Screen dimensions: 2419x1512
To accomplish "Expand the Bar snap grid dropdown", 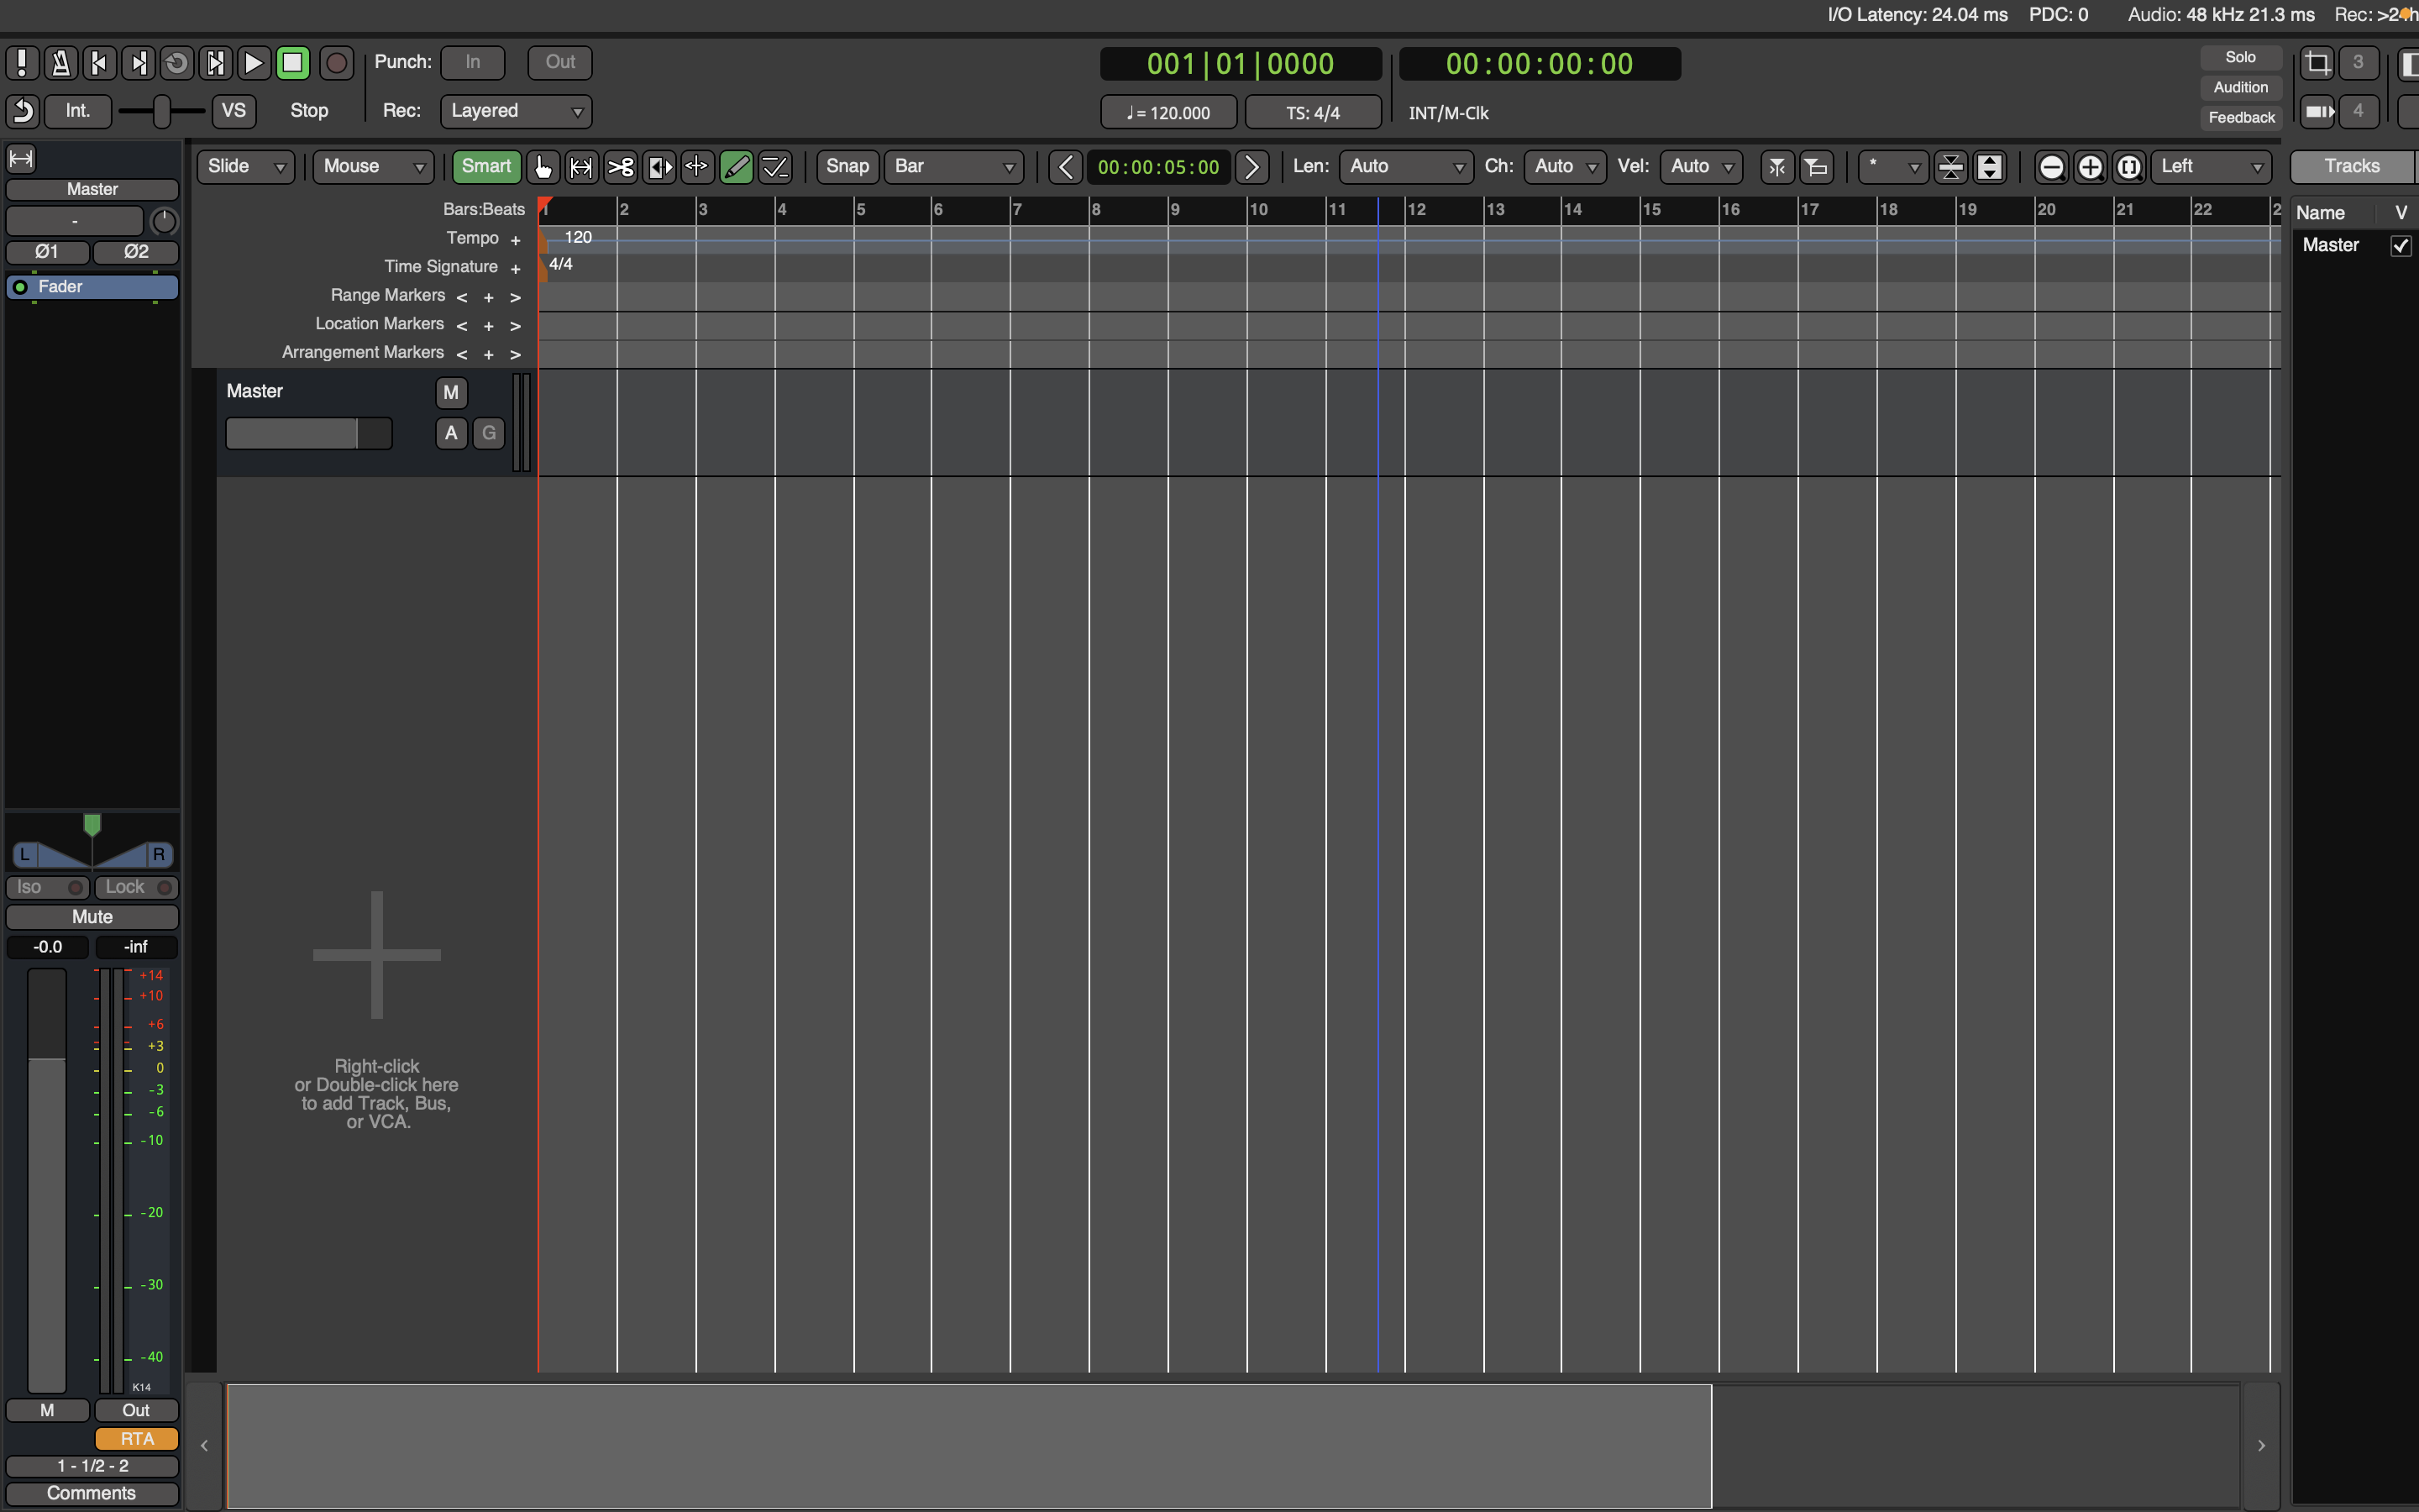I will tap(953, 167).
